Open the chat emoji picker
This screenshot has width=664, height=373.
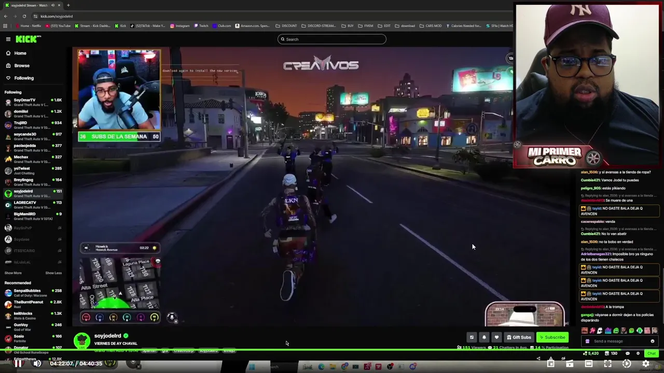coord(653,341)
